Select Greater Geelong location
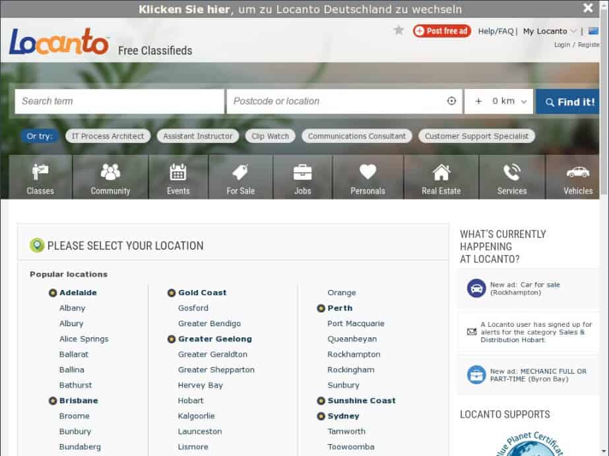The image size is (609, 456). [215, 339]
